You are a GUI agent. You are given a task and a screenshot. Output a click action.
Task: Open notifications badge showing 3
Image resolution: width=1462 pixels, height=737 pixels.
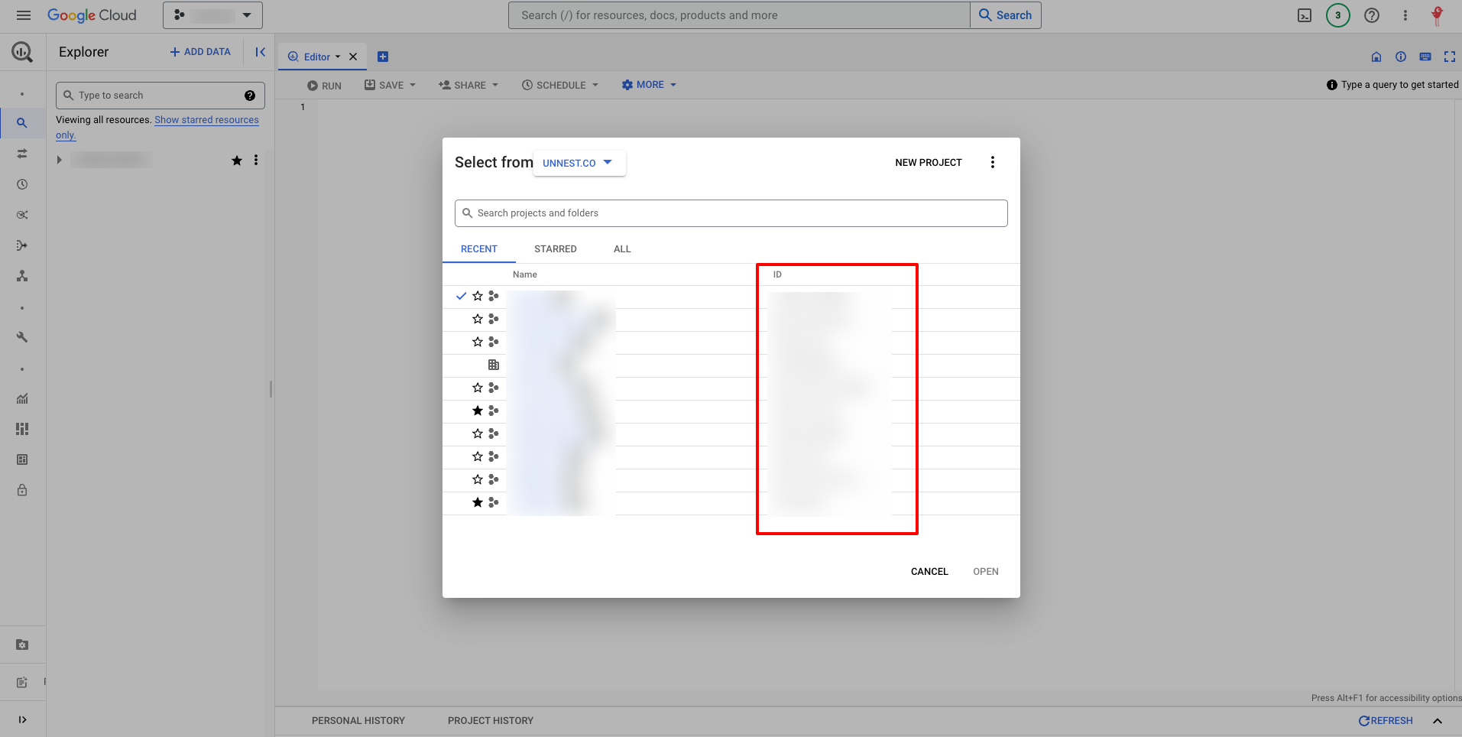point(1337,15)
